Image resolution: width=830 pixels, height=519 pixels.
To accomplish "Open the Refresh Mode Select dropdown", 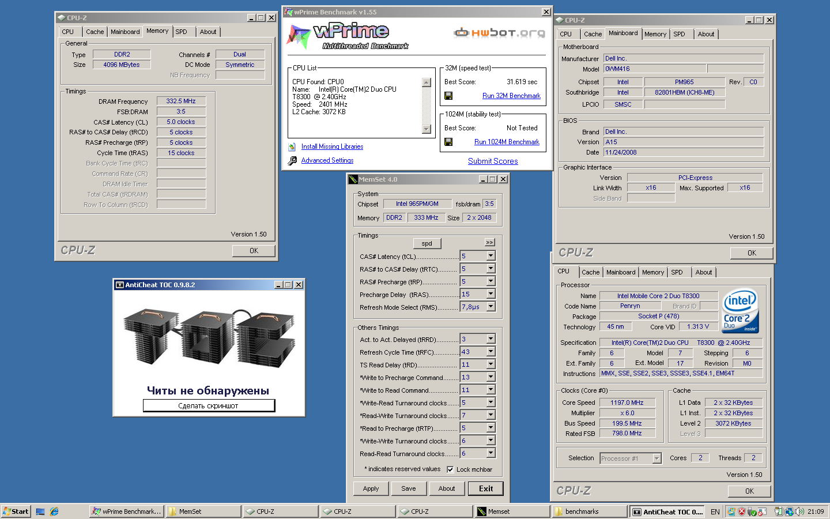I will (x=491, y=306).
